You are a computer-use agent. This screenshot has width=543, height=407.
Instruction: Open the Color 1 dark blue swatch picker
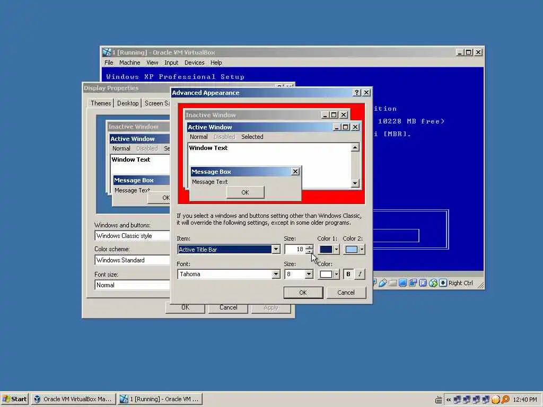click(329, 250)
